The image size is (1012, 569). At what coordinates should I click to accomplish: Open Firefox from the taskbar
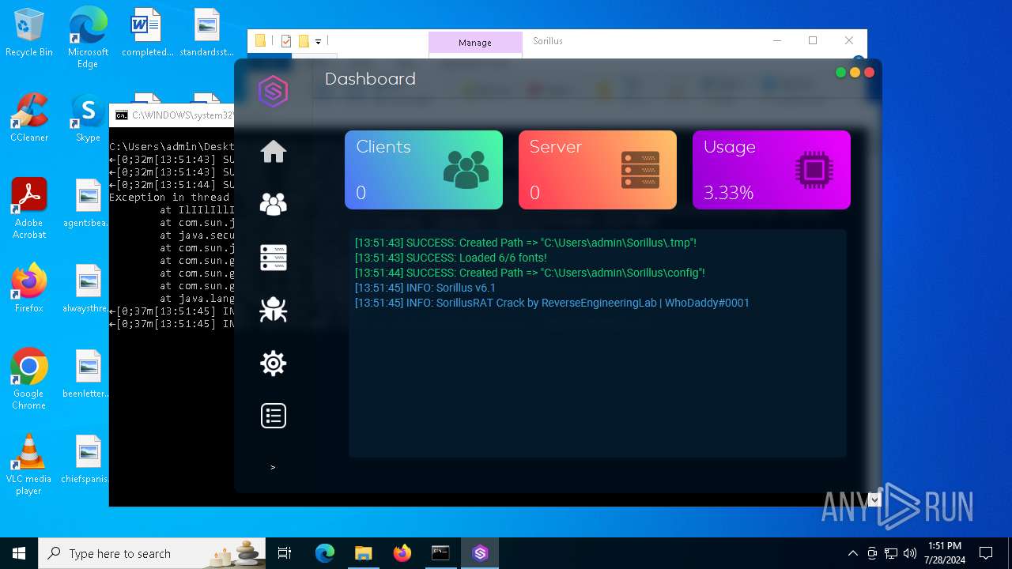click(402, 553)
